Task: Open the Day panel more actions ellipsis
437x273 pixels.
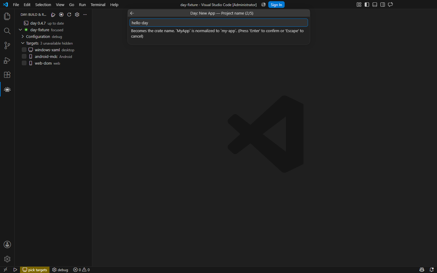Action: 85,15
